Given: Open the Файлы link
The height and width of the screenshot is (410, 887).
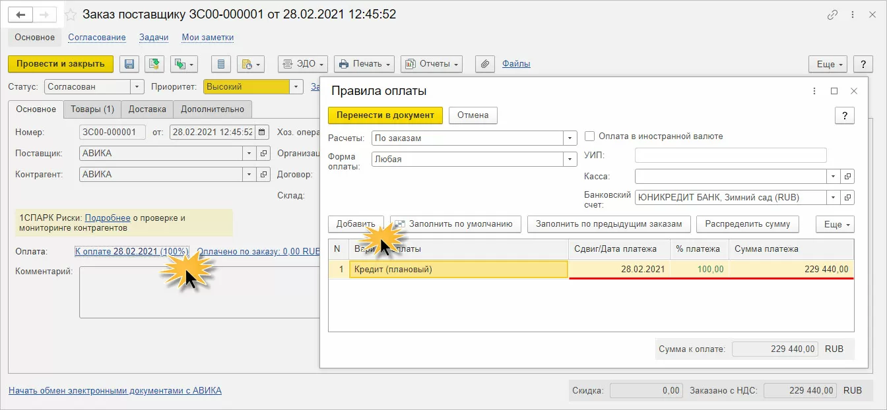Looking at the screenshot, I should 516,64.
